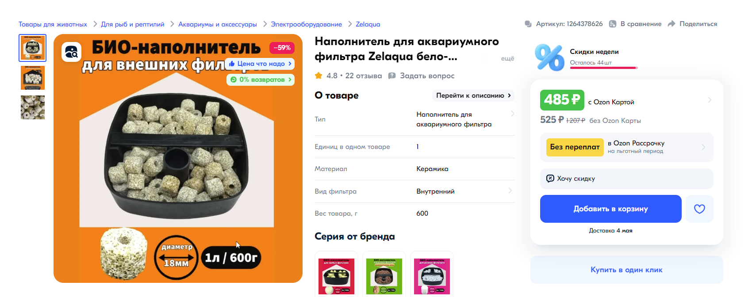Click the share arrow icon
This screenshot has height=297, width=756.
(x=671, y=24)
